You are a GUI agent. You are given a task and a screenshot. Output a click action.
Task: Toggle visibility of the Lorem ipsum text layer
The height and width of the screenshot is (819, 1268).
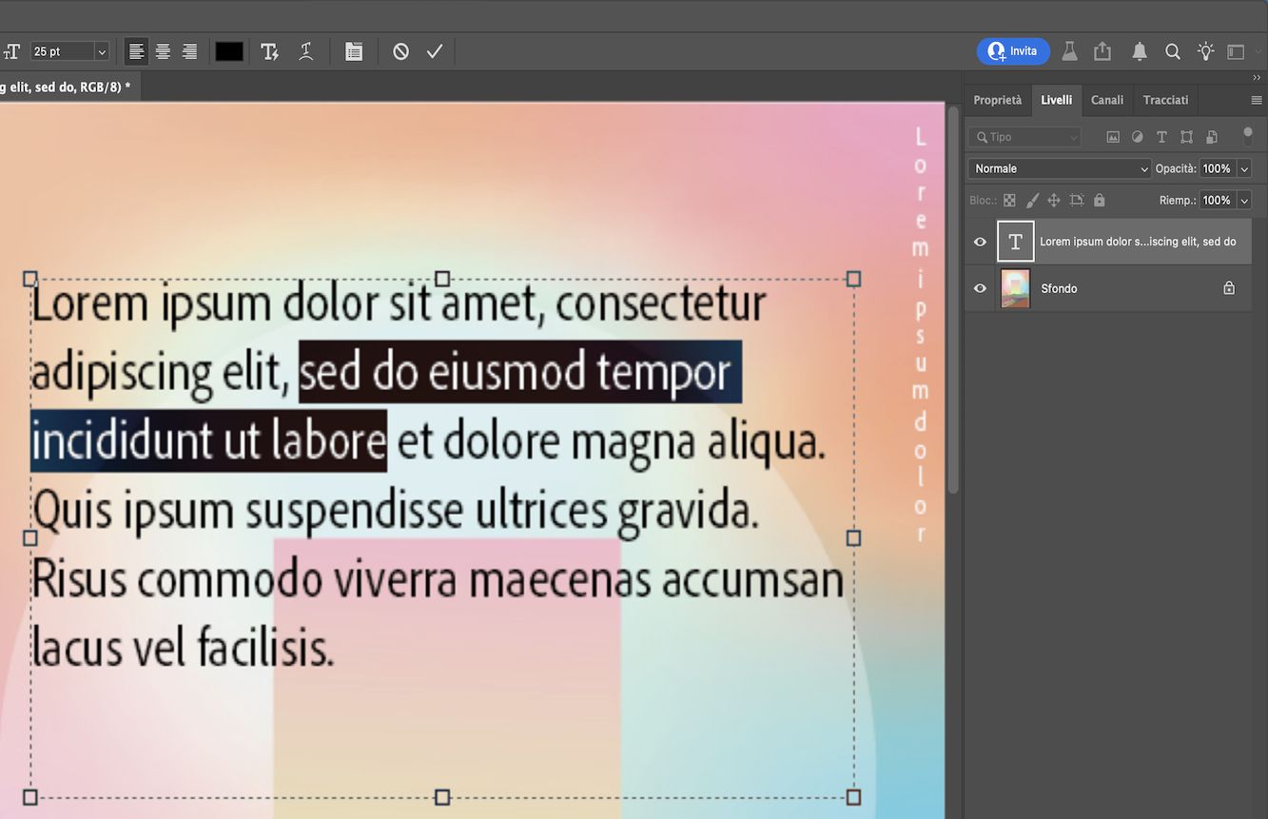(979, 241)
